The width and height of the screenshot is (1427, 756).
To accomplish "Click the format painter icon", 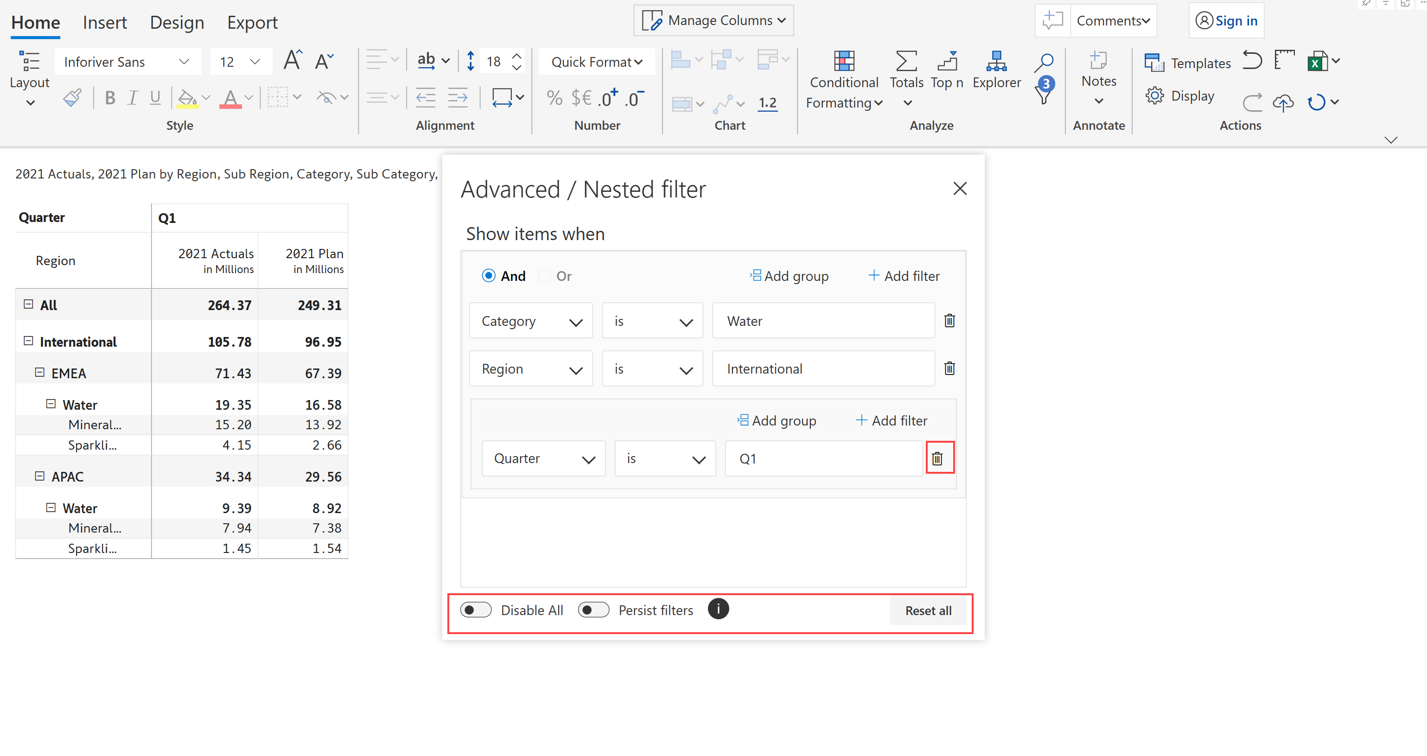I will [73, 98].
